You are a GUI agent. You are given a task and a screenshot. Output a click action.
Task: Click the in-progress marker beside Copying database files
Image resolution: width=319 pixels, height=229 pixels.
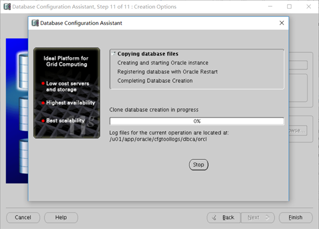(x=113, y=54)
